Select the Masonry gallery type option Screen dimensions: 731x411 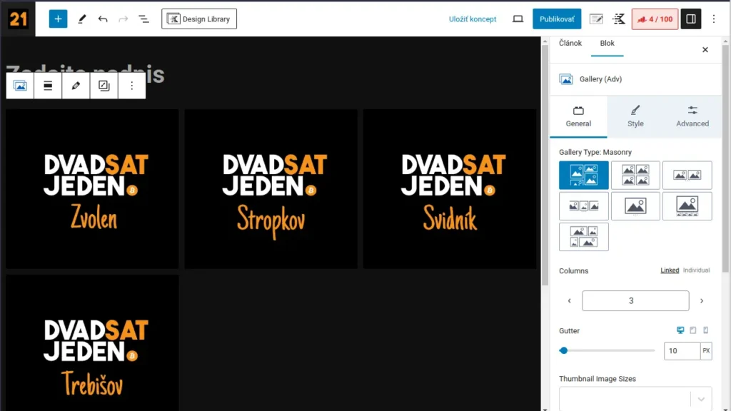[x=583, y=175]
